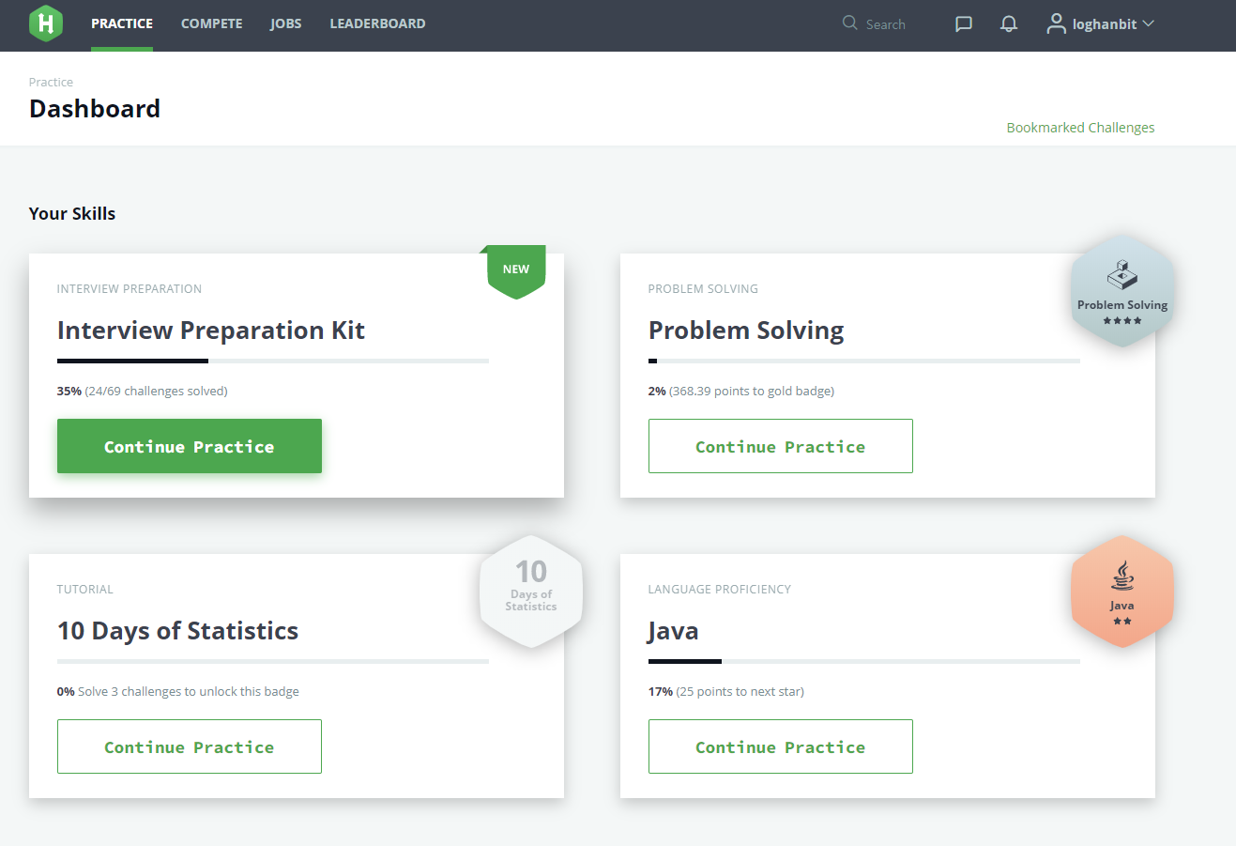
Task: Click the HackerRank logo icon
Action: tap(46, 23)
